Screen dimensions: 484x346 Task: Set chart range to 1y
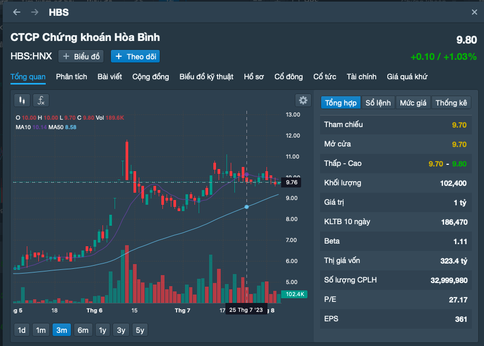coord(102,330)
